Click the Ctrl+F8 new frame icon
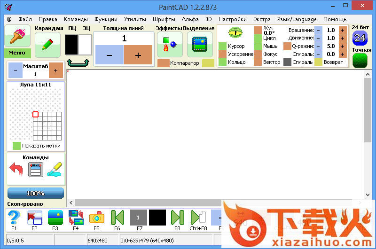 pyautogui.click(x=198, y=218)
